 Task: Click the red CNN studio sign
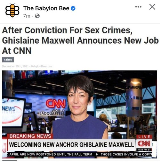(56, 103)
